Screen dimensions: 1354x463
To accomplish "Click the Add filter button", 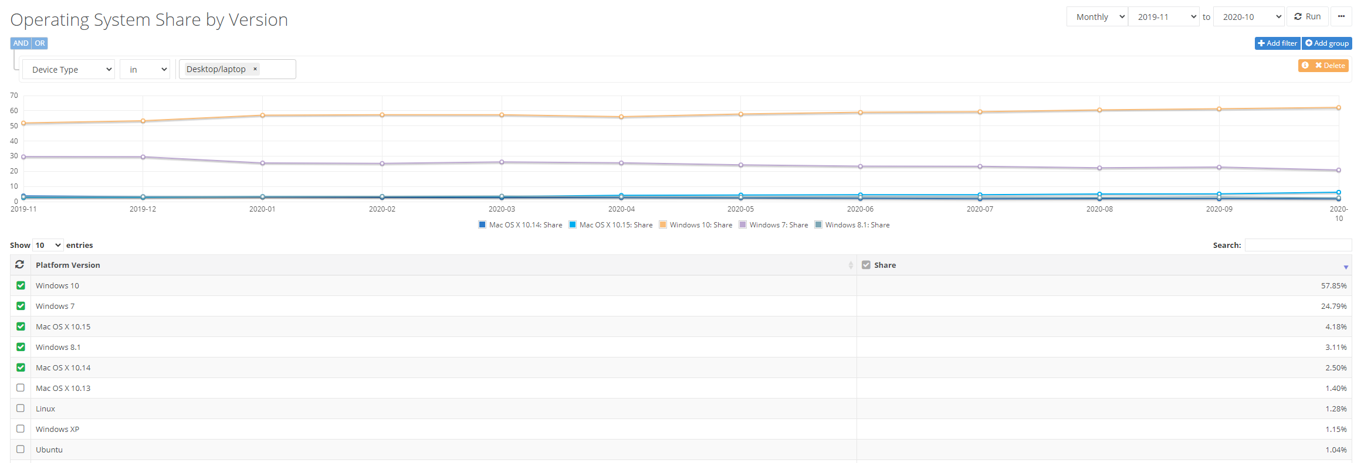I will point(1277,43).
